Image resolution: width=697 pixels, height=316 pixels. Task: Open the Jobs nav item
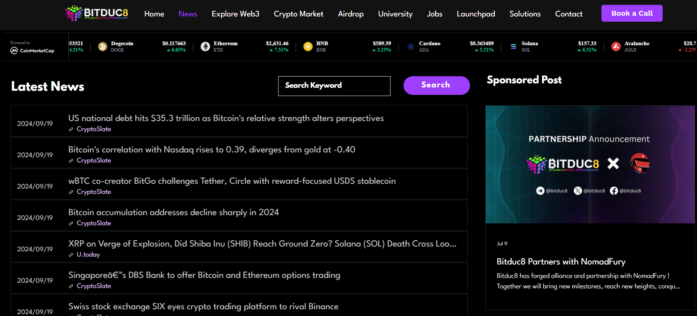[x=435, y=14]
